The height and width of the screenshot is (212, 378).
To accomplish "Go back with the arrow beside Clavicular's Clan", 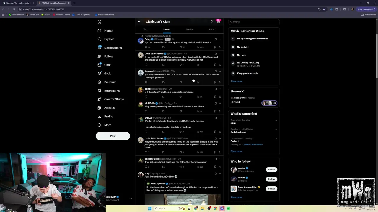I will coord(139,21).
